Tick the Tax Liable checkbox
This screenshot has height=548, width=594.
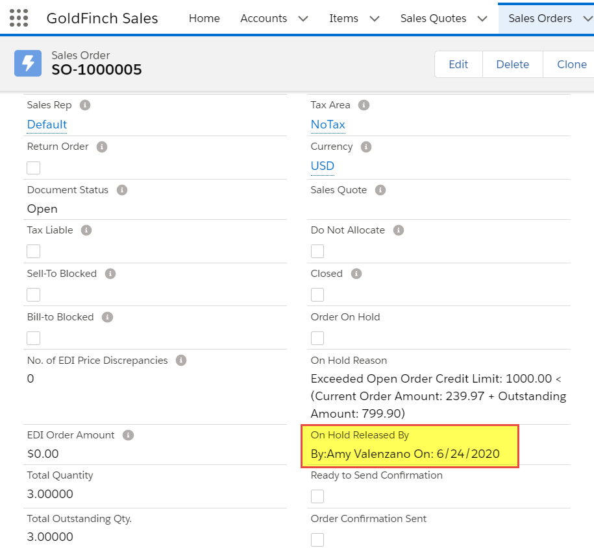click(x=33, y=251)
